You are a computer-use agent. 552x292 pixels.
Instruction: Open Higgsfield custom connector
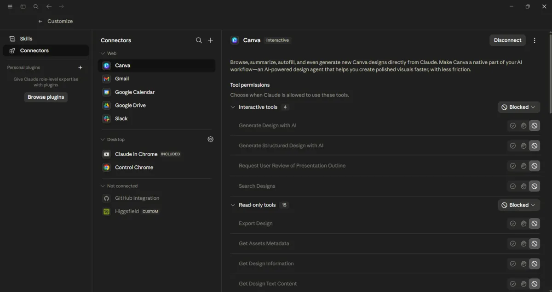tap(156, 212)
